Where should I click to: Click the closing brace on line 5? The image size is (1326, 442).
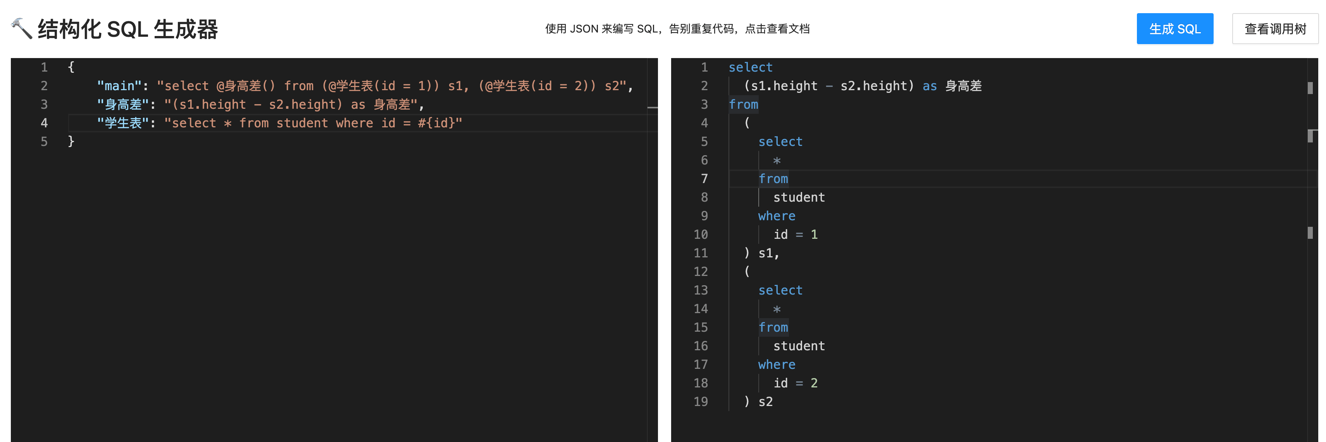click(72, 141)
